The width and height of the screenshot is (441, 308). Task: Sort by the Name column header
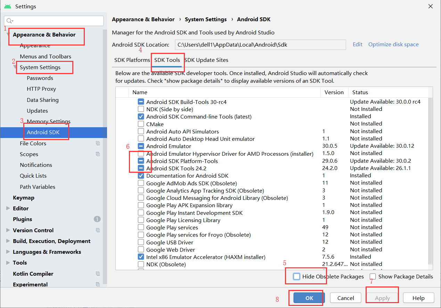click(224, 92)
